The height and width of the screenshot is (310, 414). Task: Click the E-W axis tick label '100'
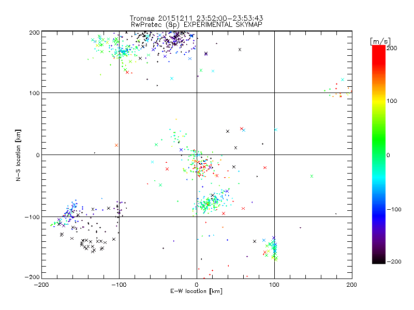tap(274, 285)
